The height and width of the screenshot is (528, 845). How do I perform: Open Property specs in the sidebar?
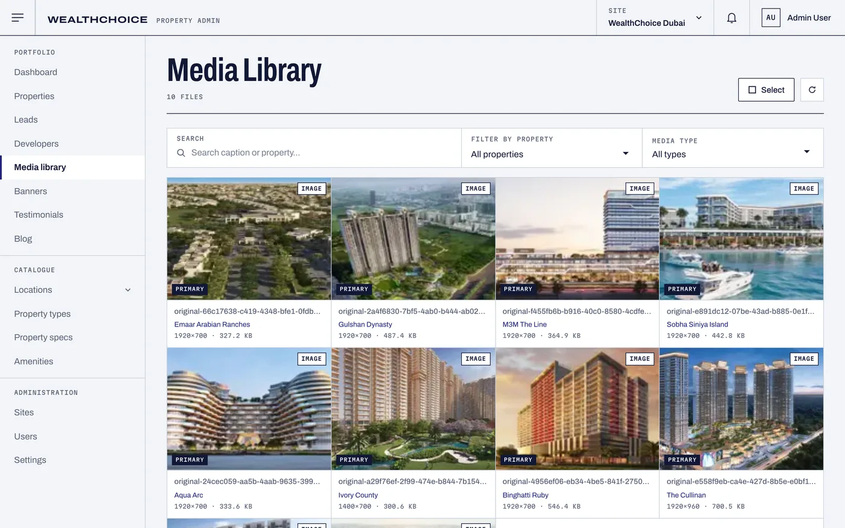click(72, 337)
